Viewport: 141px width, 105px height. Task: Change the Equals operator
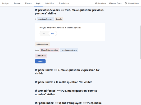click(59, 19)
